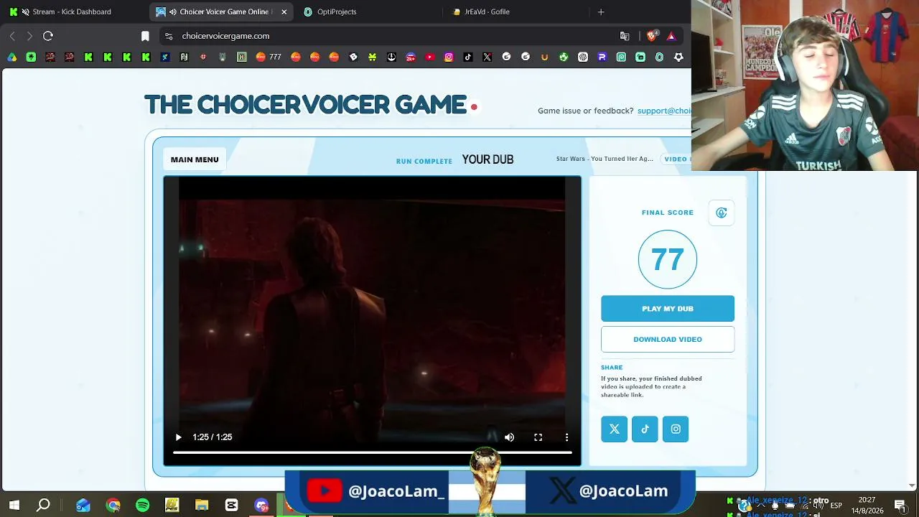Open the Instagram bookmark
This screenshot has height=517, width=919.
(x=449, y=57)
